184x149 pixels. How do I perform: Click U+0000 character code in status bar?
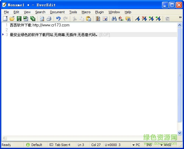(x=111, y=145)
